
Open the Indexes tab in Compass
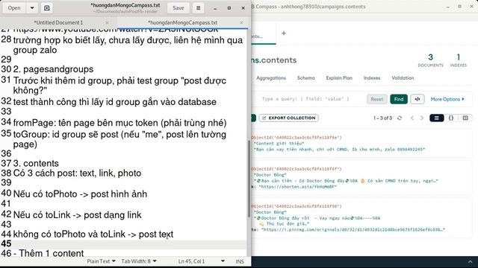(x=372, y=78)
